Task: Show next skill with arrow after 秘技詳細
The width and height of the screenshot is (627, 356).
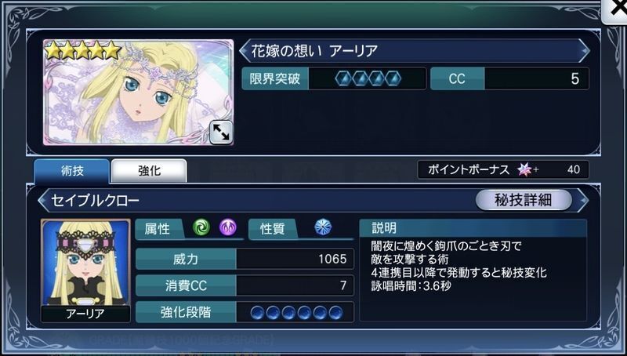Action: click(582, 200)
